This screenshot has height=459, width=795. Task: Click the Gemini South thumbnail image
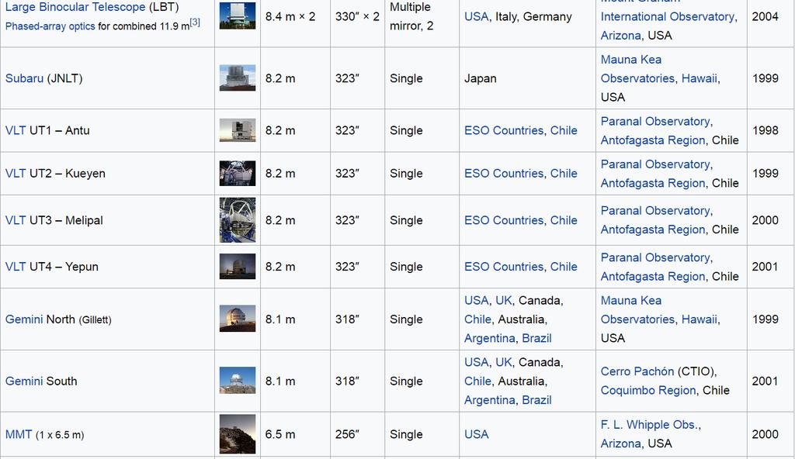click(x=238, y=381)
